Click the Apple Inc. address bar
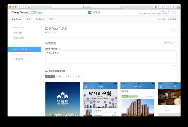Image resolution: width=188 pixels, height=127 pixels. pyautogui.click(x=87, y=7)
